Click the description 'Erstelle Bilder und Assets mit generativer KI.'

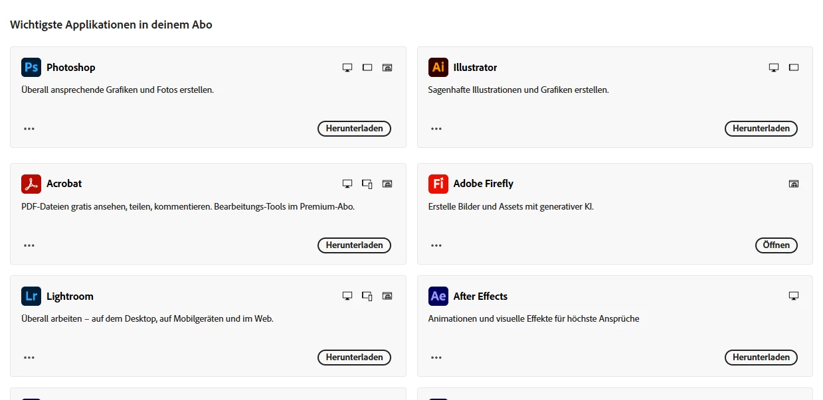pos(511,206)
